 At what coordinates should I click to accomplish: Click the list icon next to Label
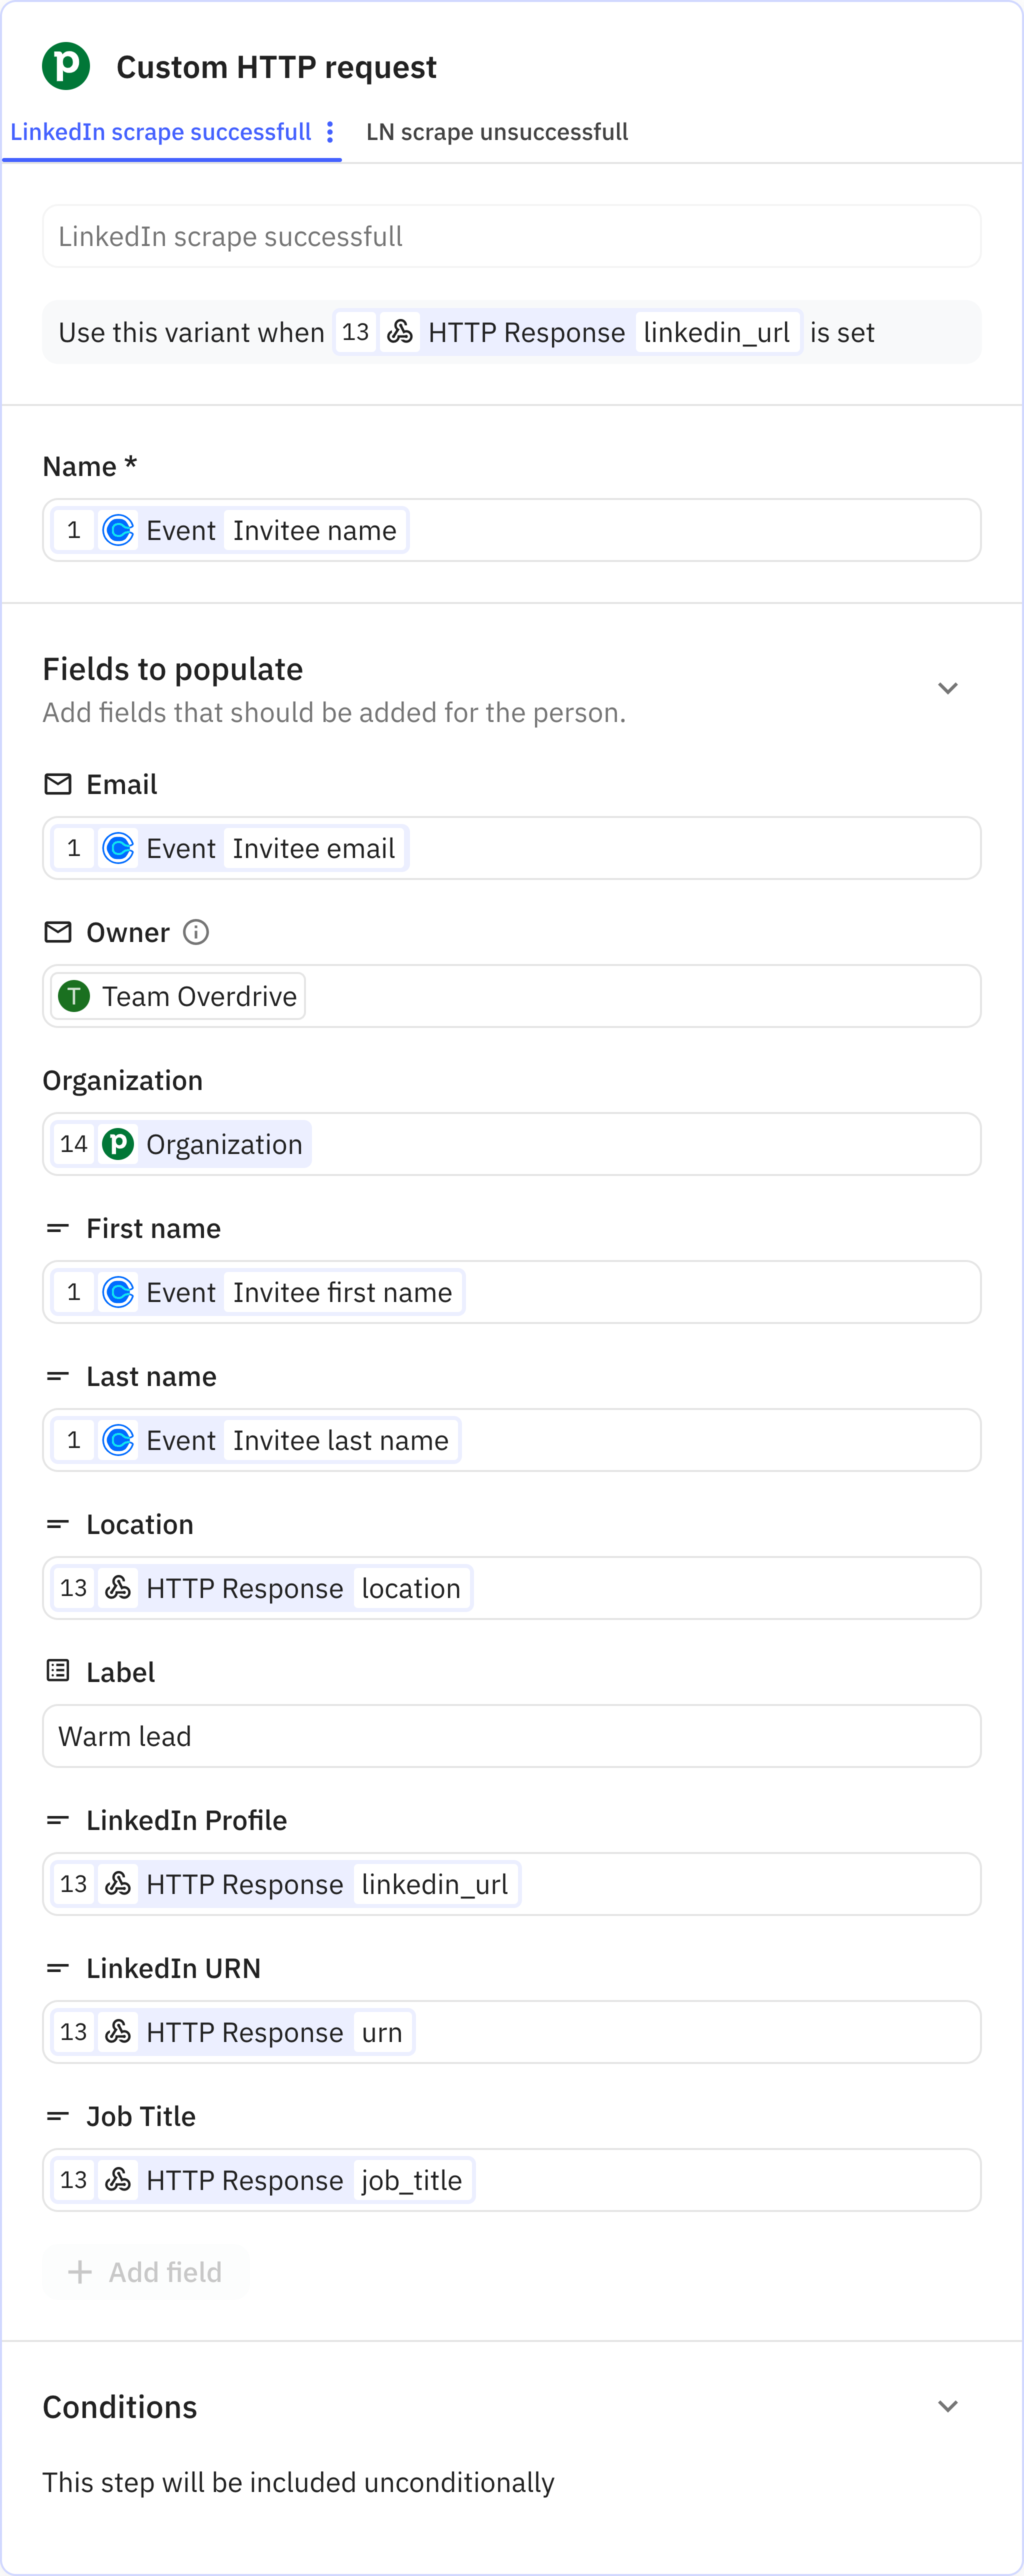pos(57,1671)
